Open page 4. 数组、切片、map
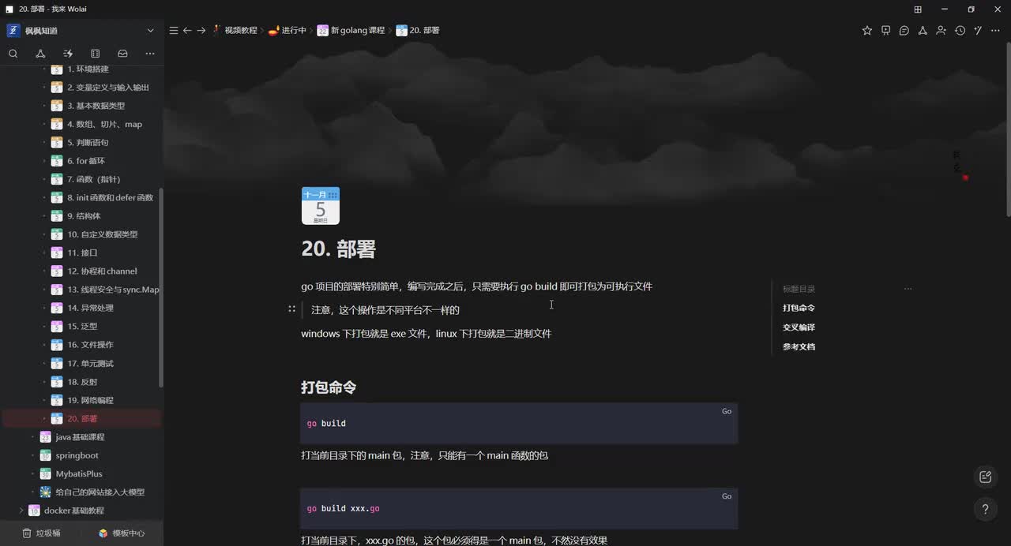 click(x=105, y=124)
